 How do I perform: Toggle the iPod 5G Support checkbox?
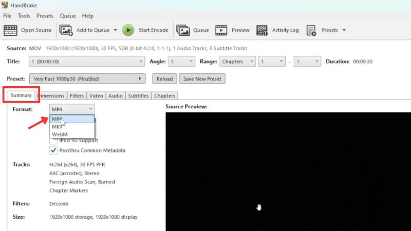click(53, 141)
